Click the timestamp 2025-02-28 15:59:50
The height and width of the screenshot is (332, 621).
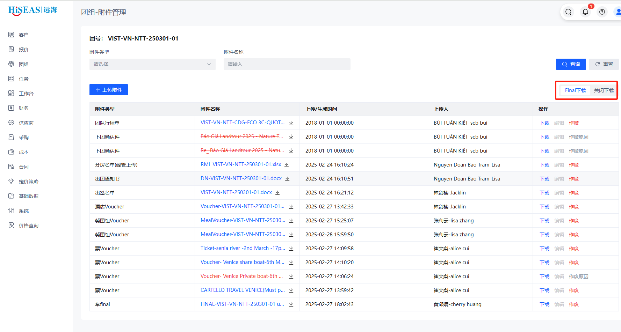point(330,235)
